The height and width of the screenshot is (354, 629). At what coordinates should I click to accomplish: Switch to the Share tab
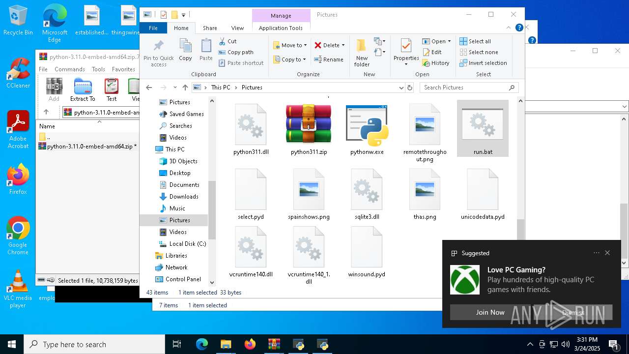pyautogui.click(x=210, y=28)
